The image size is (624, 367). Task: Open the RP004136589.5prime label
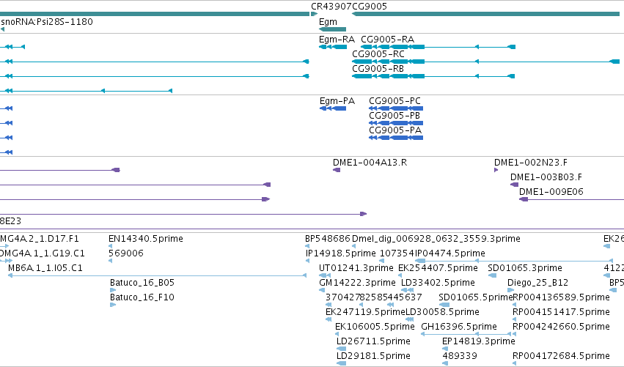click(x=561, y=298)
